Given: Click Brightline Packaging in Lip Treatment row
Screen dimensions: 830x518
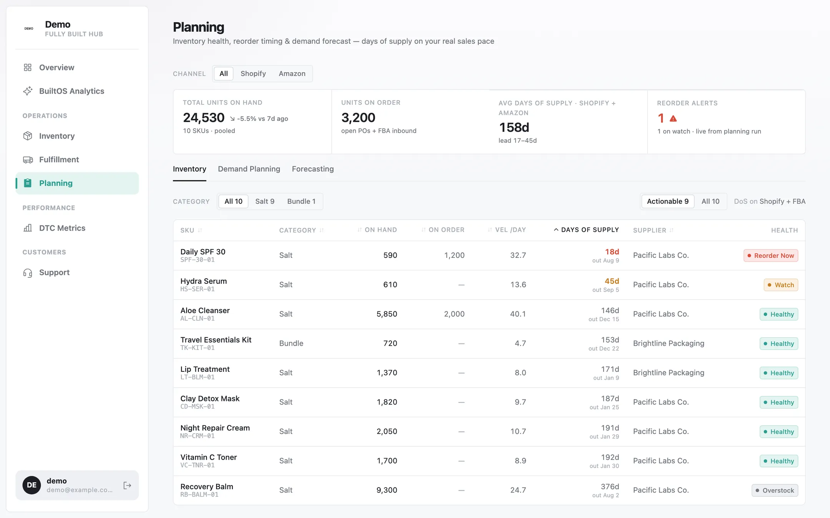Looking at the screenshot, I should (669, 373).
